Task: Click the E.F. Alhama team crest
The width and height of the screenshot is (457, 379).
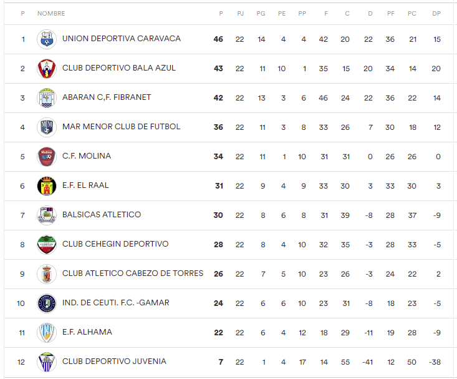Action: click(x=47, y=333)
